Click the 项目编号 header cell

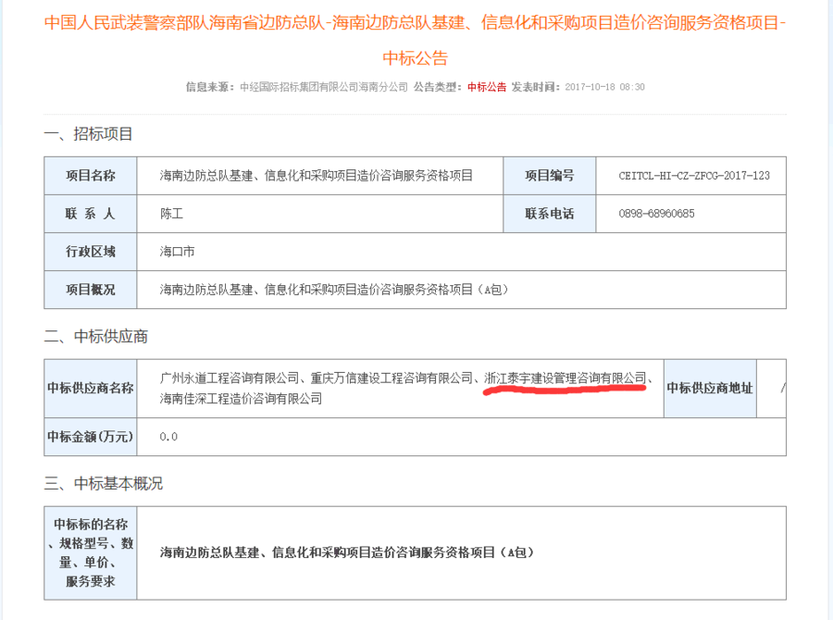pos(549,175)
